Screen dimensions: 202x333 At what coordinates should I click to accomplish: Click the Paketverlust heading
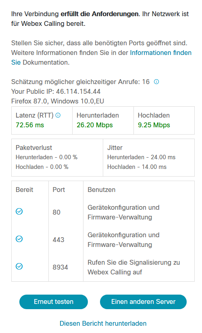[34, 148]
